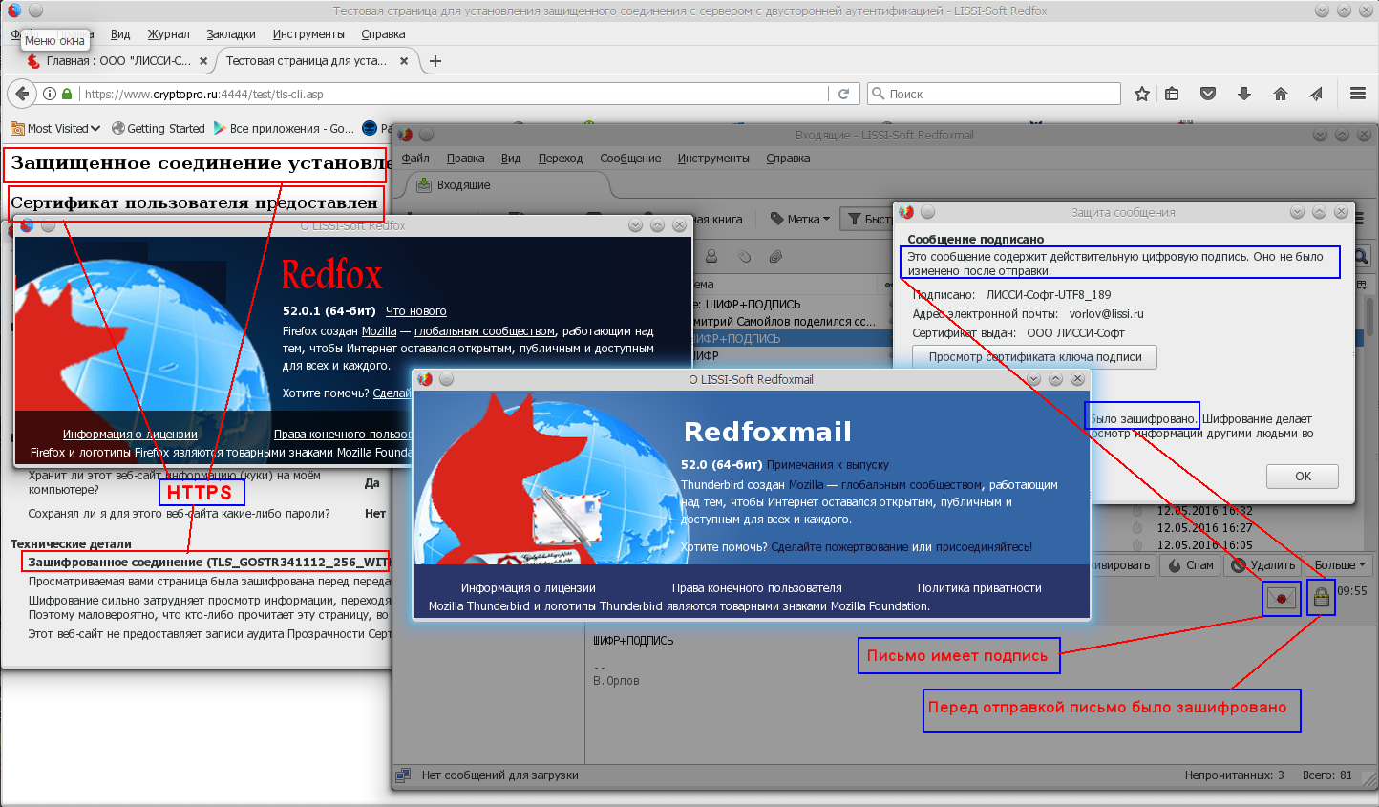
Task: Switch to the 'Главная : ООО ЛИССИ-С...' tab
Action: click(x=115, y=61)
